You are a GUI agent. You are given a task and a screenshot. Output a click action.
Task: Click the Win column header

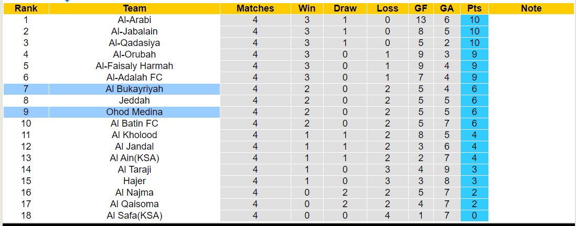click(307, 8)
